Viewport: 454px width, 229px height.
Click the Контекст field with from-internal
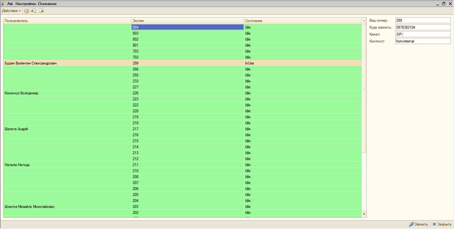click(423, 41)
